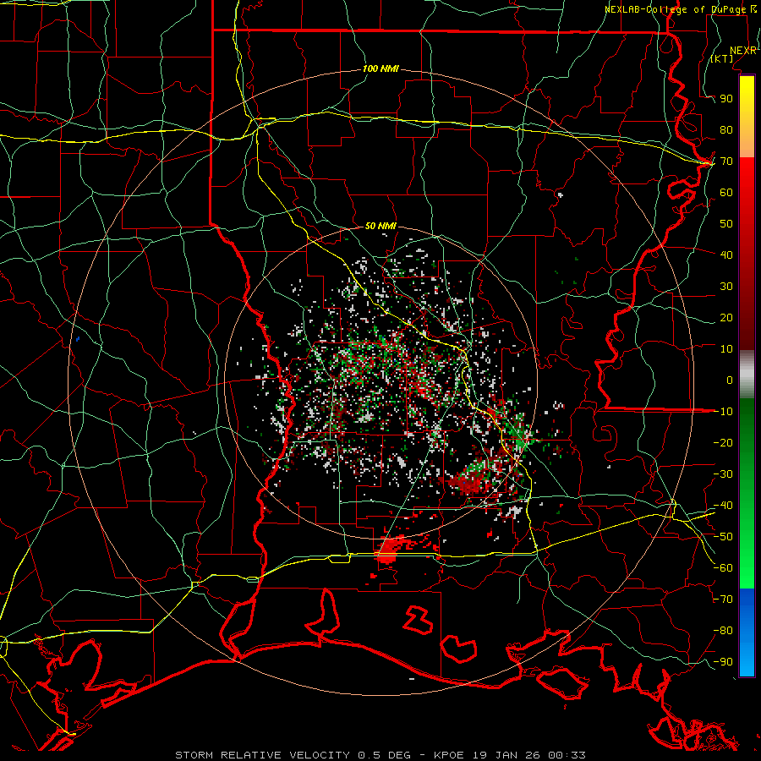Click the "100 NMI" range ring label
The width and height of the screenshot is (761, 761).
pyautogui.click(x=381, y=69)
